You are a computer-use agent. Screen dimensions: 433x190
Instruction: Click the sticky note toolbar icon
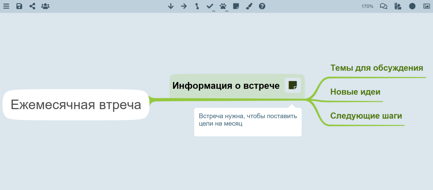tap(236, 6)
